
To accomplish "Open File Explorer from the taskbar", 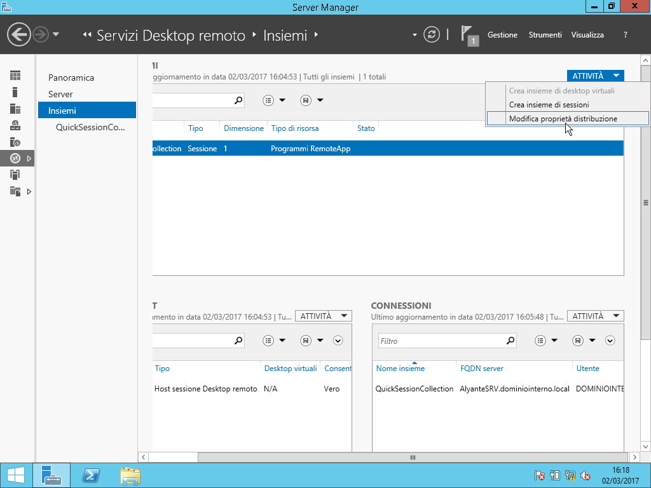I will pos(130,475).
